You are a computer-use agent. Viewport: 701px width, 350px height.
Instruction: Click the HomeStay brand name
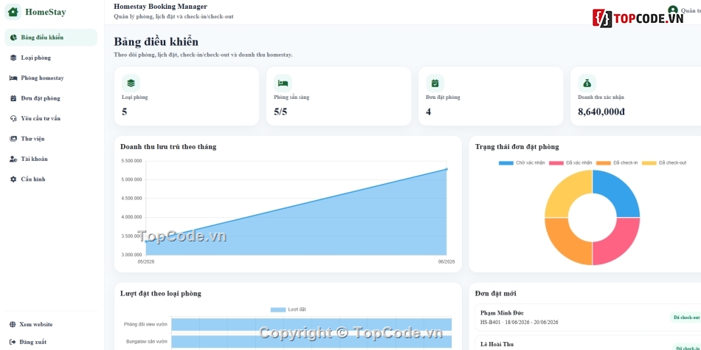click(46, 12)
